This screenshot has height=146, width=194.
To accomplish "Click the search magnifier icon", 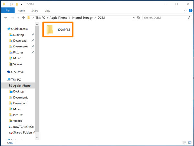I will [189, 18].
